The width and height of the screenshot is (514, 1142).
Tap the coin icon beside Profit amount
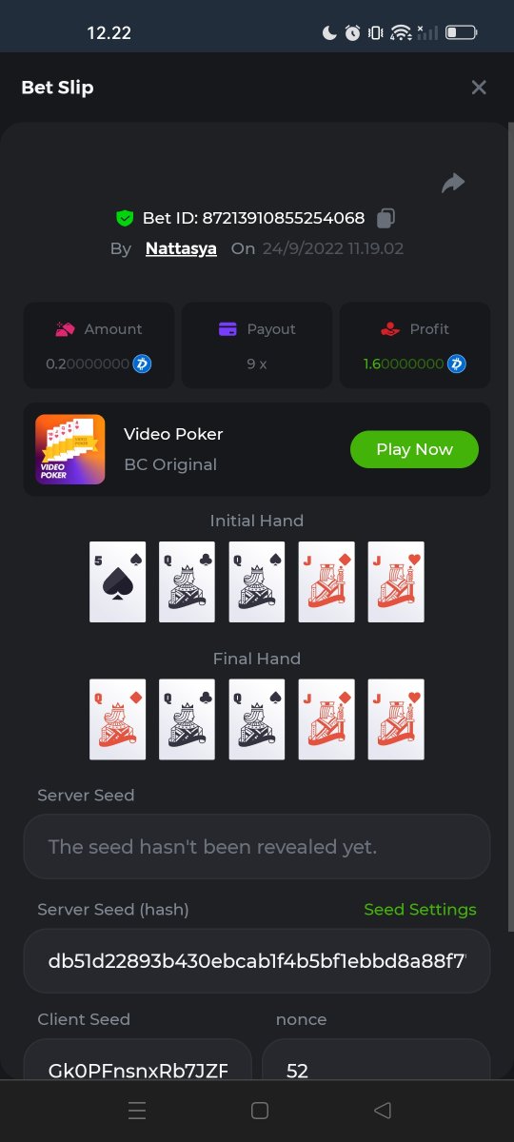click(x=457, y=364)
